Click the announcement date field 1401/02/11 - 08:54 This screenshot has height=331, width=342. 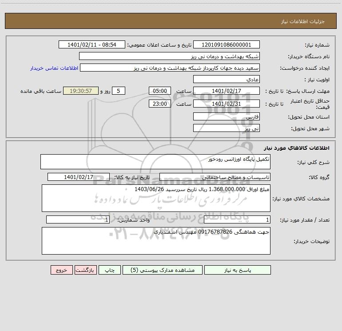point(92,44)
